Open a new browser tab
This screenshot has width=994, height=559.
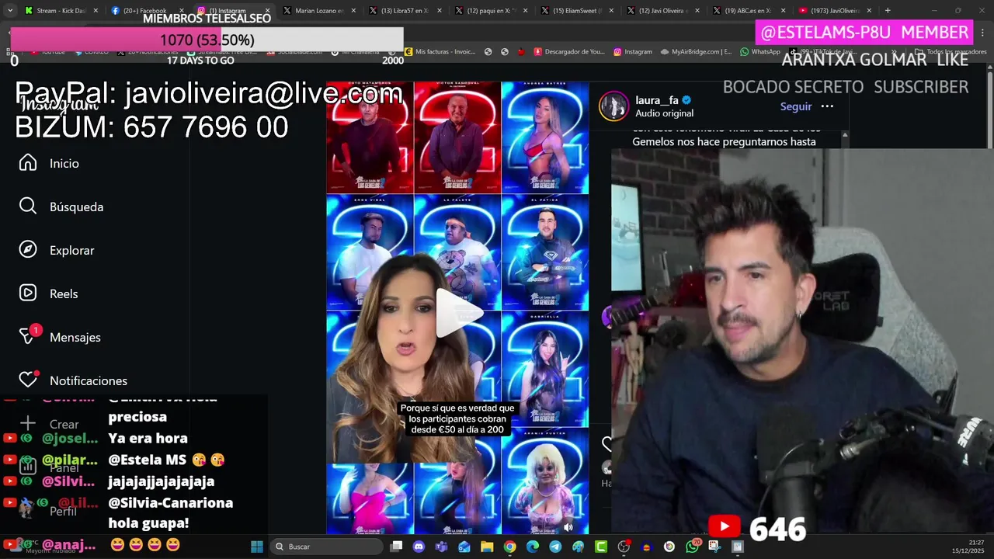[888, 11]
